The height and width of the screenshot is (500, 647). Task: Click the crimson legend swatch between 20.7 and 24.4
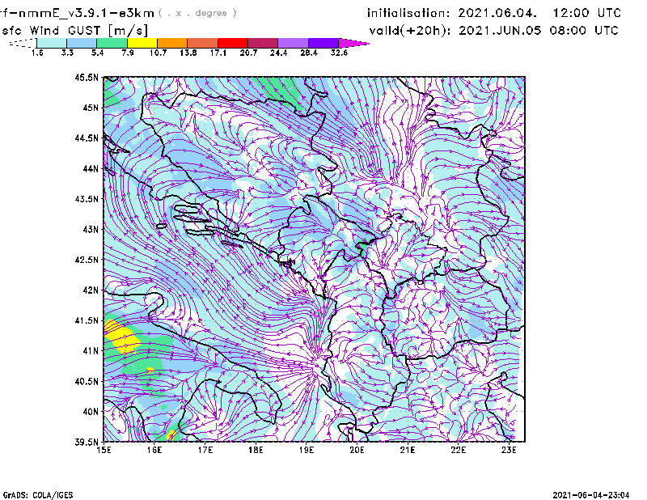coord(263,43)
